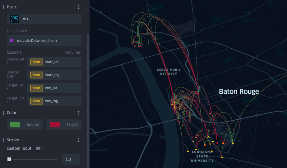Click the float type badge beside start_lat

tap(37, 62)
